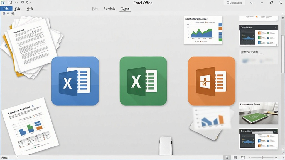
Task: Minimize the Corel Office window
Action: [262, 3]
